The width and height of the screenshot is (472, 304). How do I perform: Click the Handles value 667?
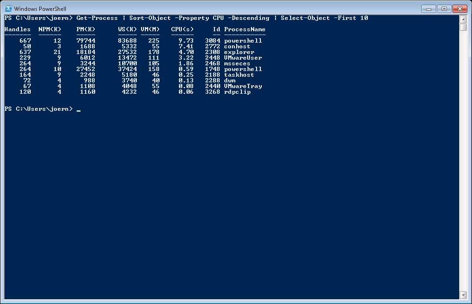[x=25, y=41]
